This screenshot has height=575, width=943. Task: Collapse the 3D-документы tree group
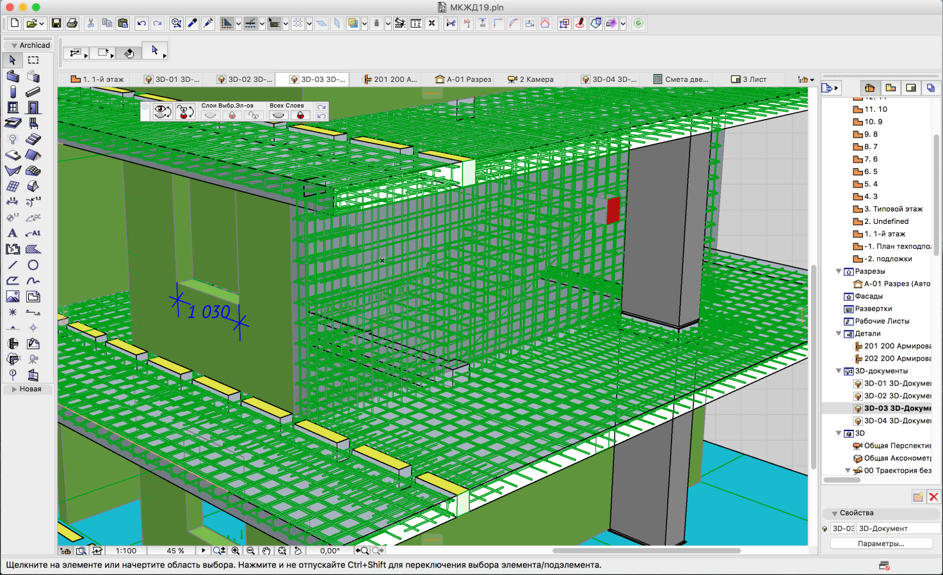(839, 371)
